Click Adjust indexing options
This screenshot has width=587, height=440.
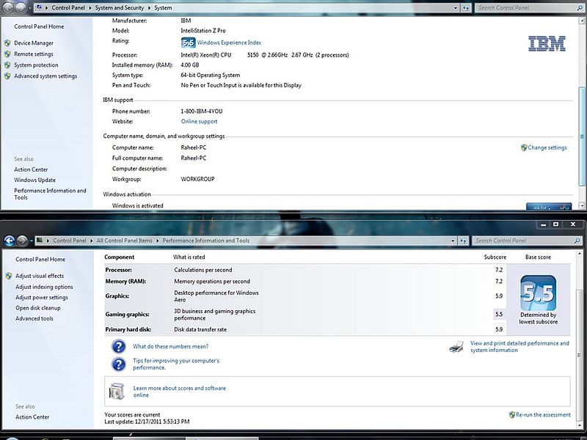point(44,287)
